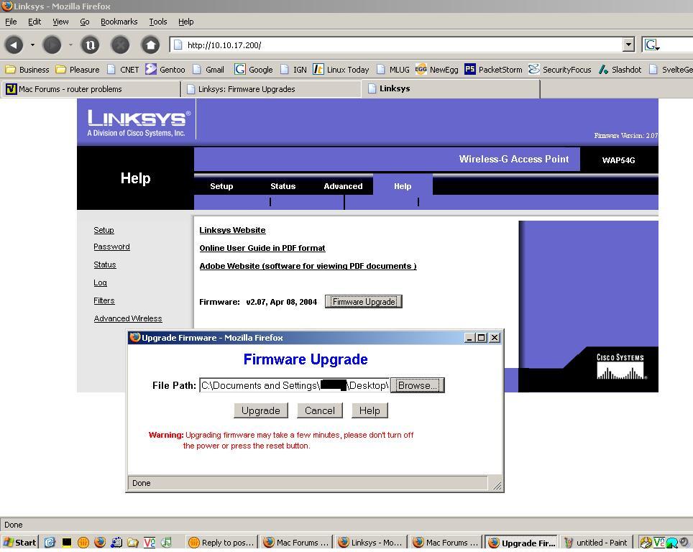This screenshot has height=552, width=693.
Task: Open the Linux Today bookmark
Action: (x=341, y=70)
